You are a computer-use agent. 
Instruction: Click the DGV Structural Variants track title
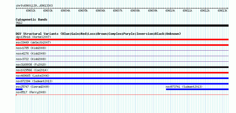tap(98, 34)
